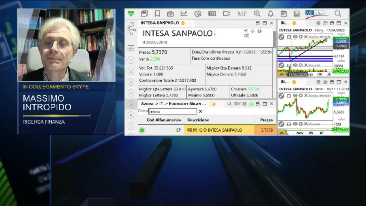This screenshot has width=366, height=206.
Task: Open the bookmark icon in top toolbar
Action: click(x=157, y=13)
